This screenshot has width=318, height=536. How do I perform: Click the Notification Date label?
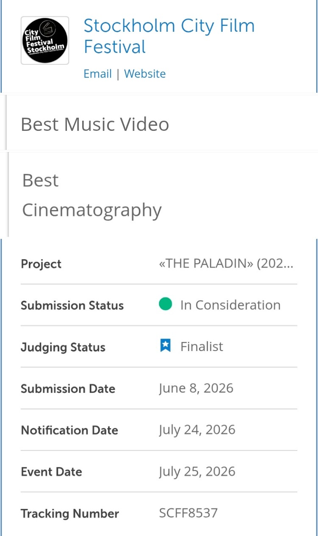pyautogui.click(x=69, y=430)
